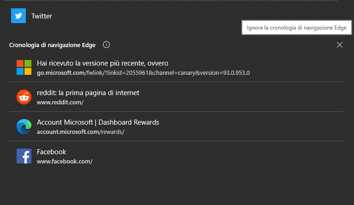Open 'Hai ricevuto la versione più recente' entry

pyautogui.click(x=102, y=63)
